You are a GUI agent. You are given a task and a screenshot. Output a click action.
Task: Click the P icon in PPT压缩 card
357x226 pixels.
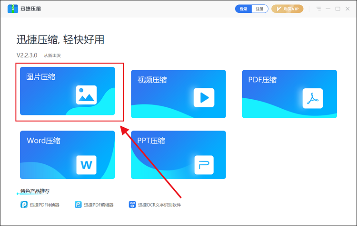pyautogui.click(x=204, y=165)
